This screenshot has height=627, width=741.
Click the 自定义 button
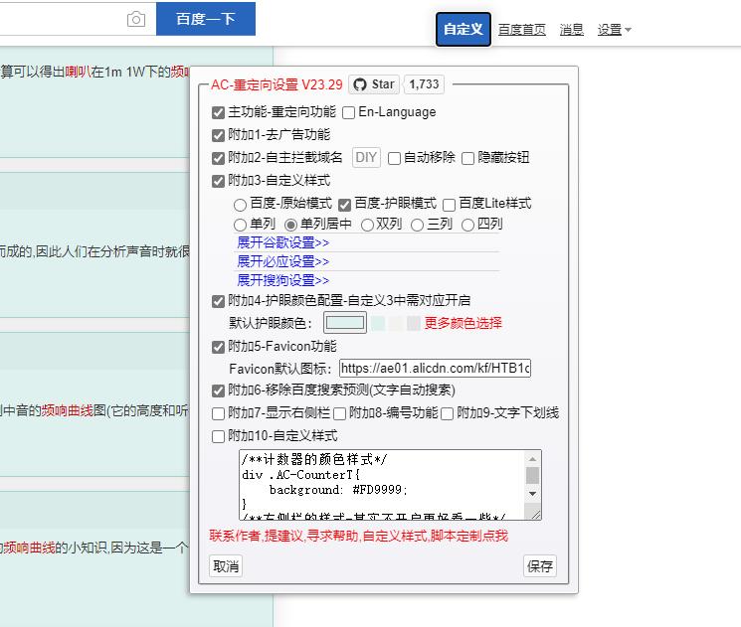(x=463, y=29)
